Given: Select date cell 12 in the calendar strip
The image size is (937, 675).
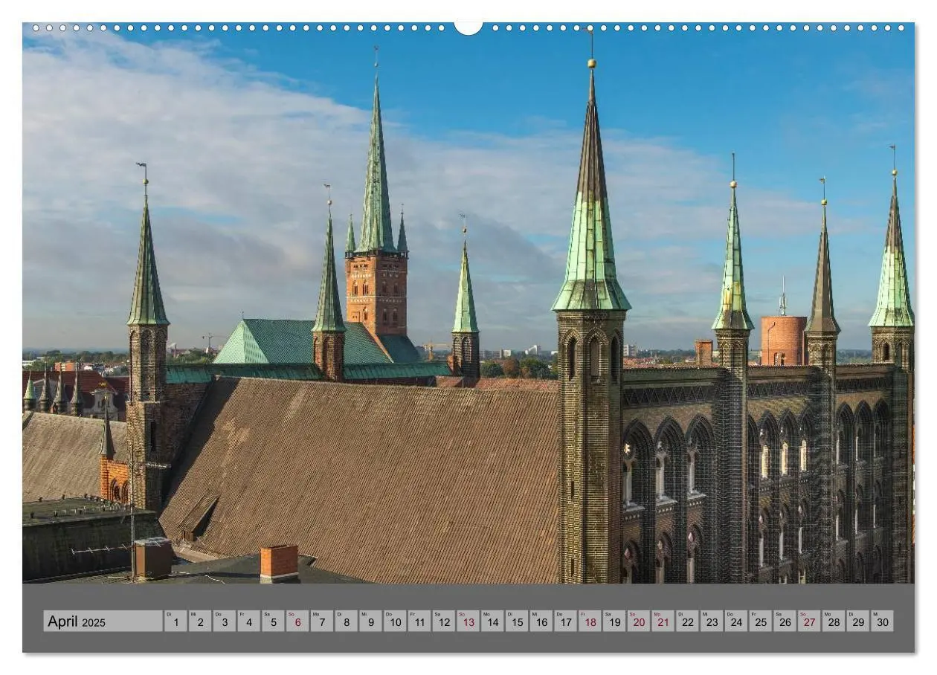Looking at the screenshot, I should [x=443, y=621].
